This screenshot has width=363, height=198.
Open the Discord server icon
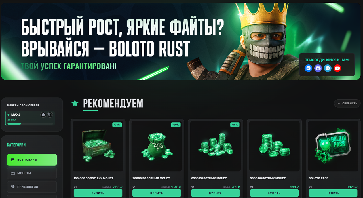pyautogui.click(x=318, y=68)
